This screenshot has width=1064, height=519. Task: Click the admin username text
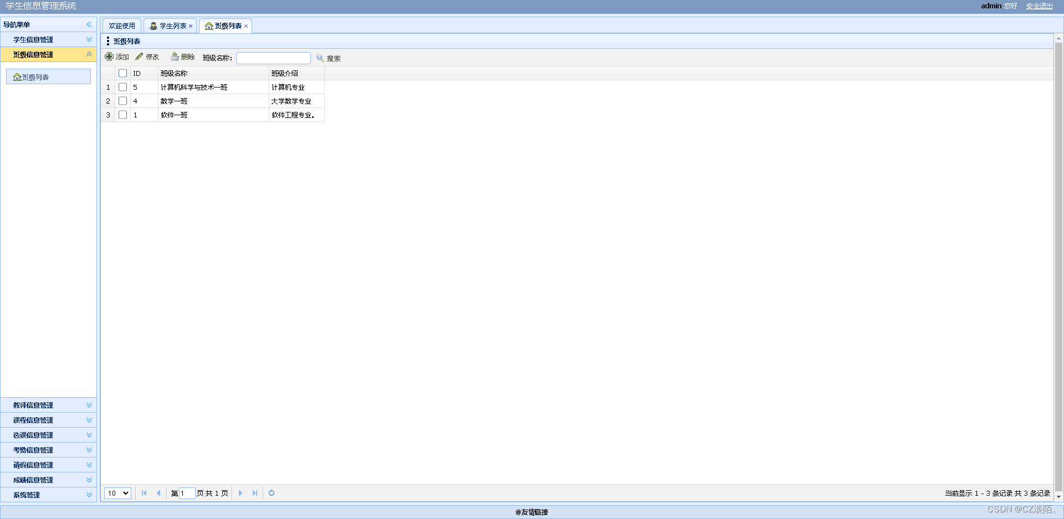click(991, 6)
